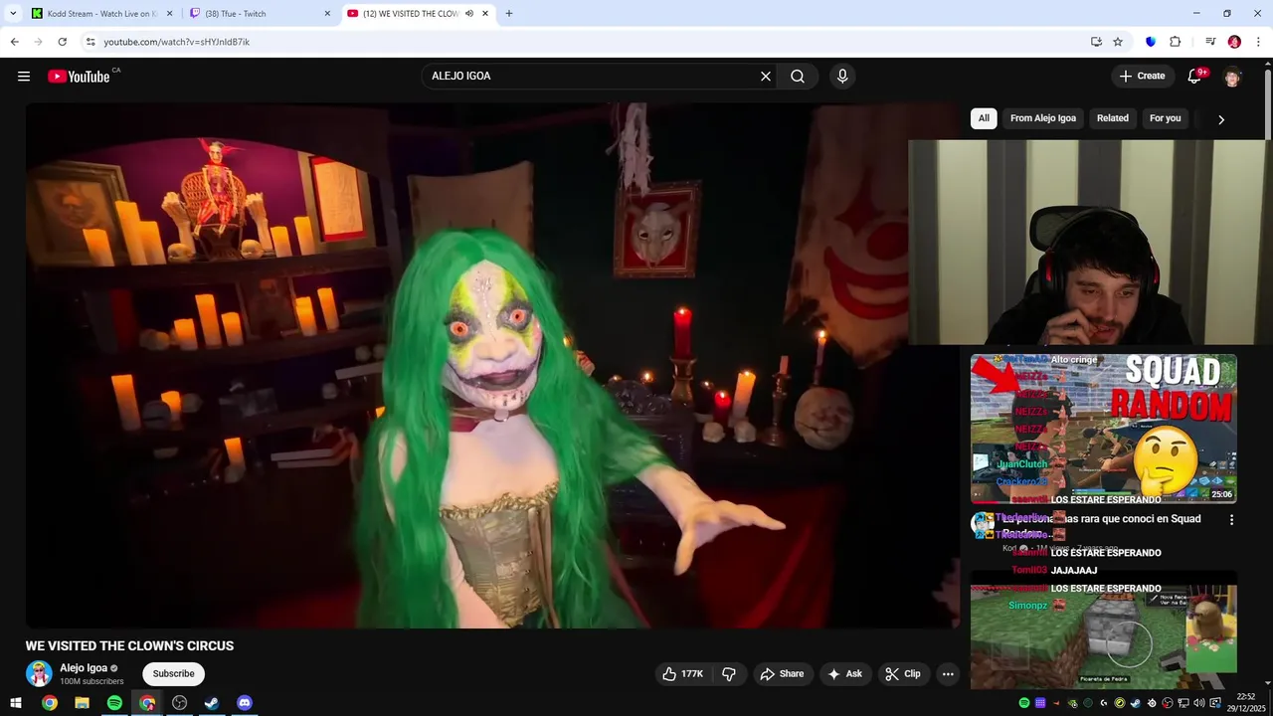Mute the YouTube tab via speaker icon

pyautogui.click(x=469, y=14)
